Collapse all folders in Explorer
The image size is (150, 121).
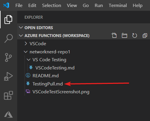click(145, 36)
